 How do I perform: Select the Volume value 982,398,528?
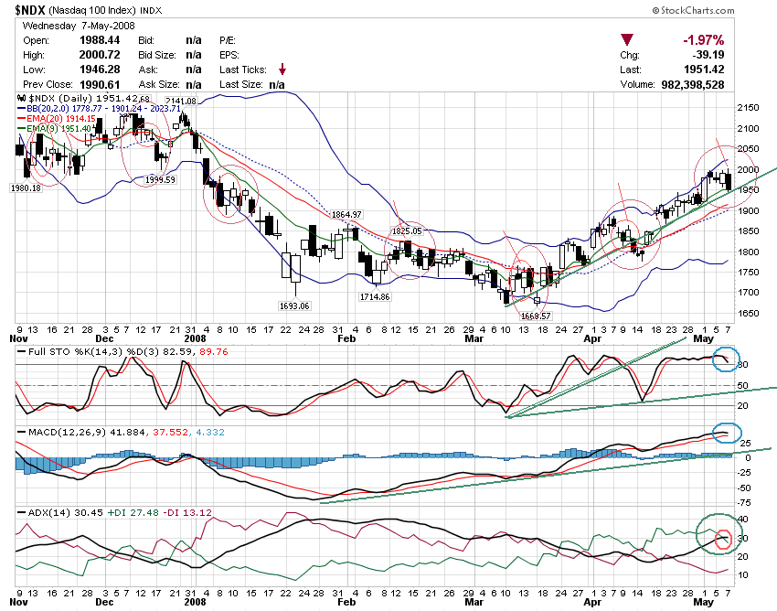pyautogui.click(x=693, y=85)
